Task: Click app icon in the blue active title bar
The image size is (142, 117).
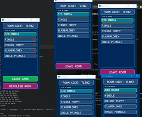Action: (103, 76)
